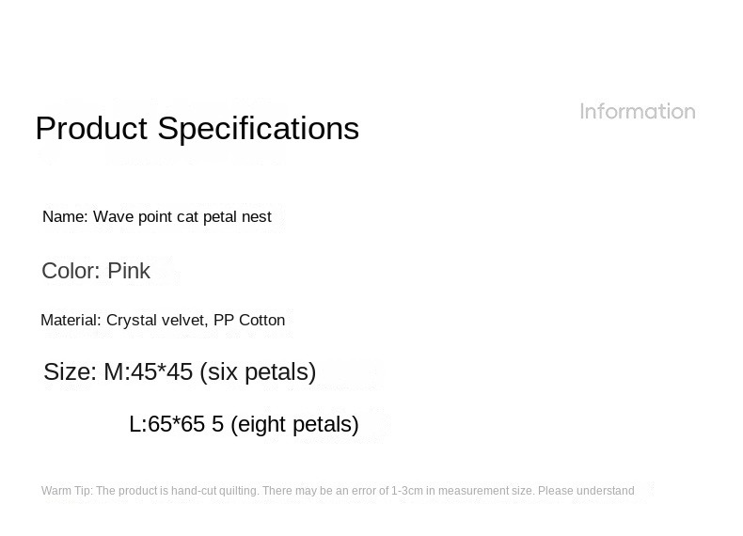Click the "Warm Tip:" label

click(67, 491)
